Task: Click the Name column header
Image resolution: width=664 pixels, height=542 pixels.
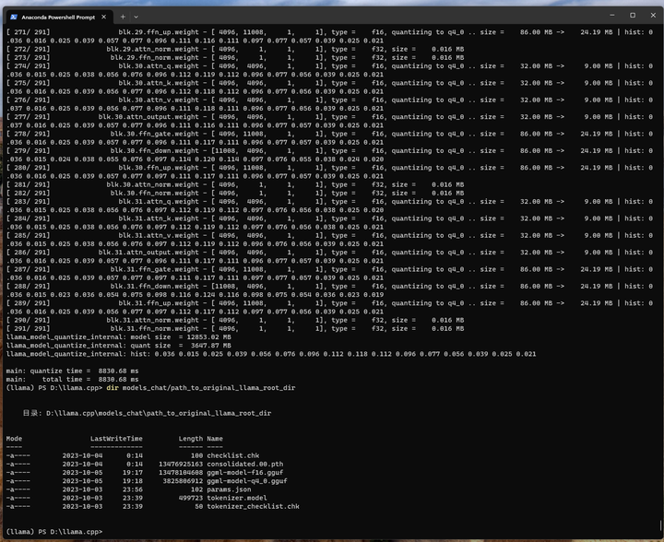Action: (x=215, y=439)
